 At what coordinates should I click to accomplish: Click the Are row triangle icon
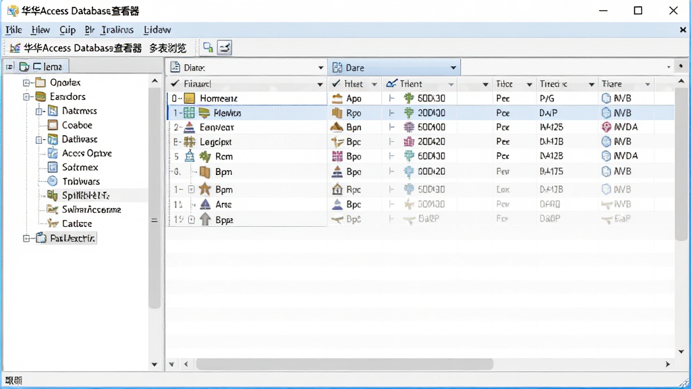(205, 204)
